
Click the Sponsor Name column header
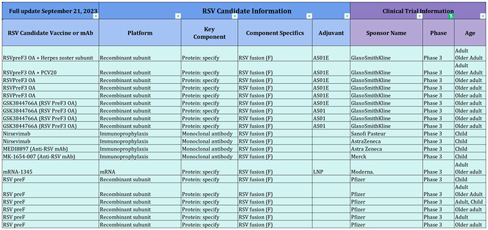pos(387,33)
